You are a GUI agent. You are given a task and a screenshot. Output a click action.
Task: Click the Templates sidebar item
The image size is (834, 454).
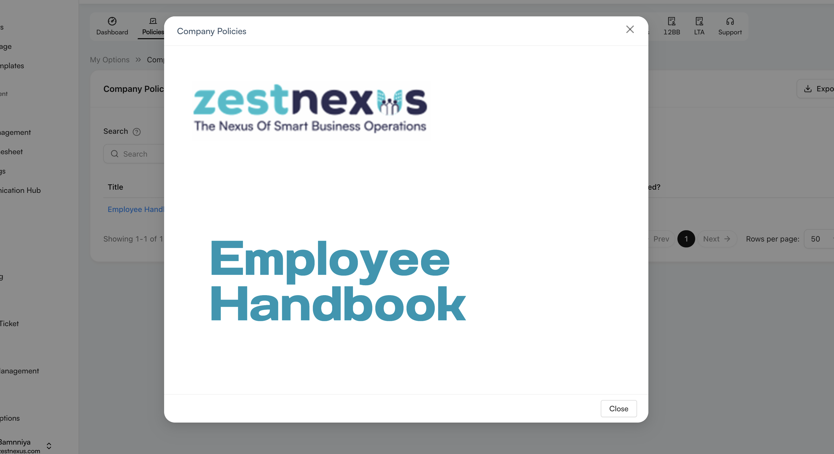pyautogui.click(x=12, y=66)
